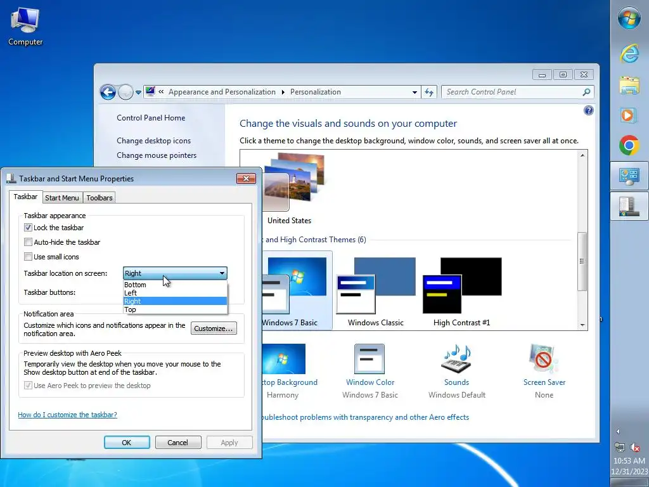Screen dimensions: 649x487
Task: Click the network tray icon
Action: [x=620, y=447]
